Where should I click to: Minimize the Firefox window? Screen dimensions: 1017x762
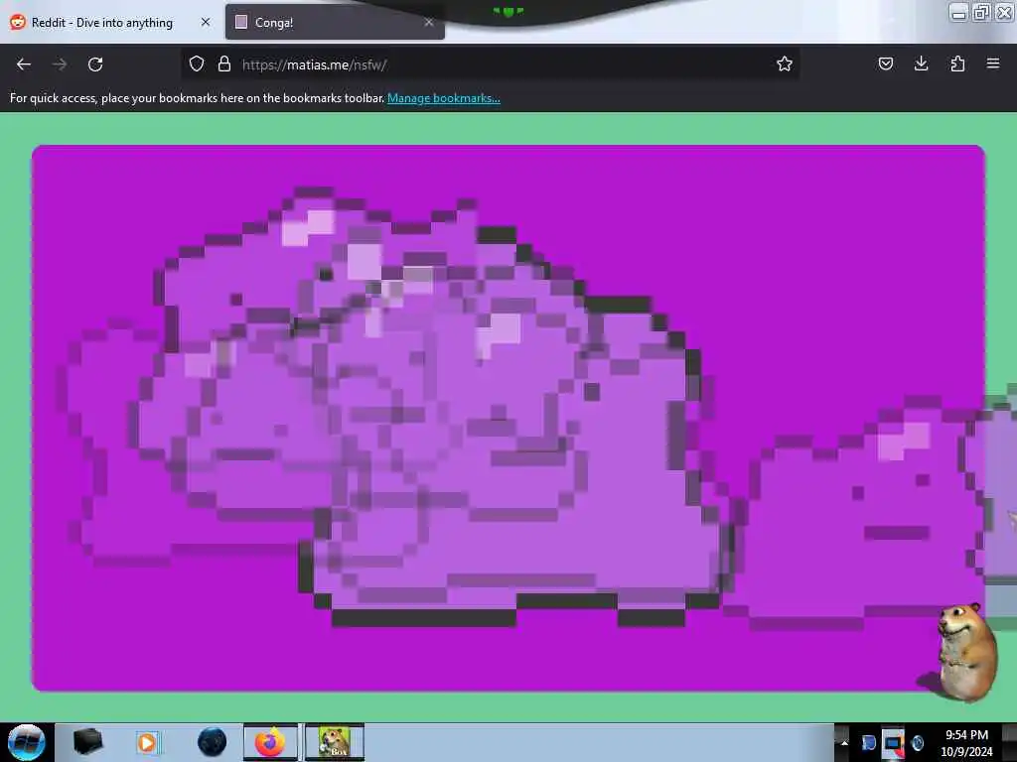[958, 12]
